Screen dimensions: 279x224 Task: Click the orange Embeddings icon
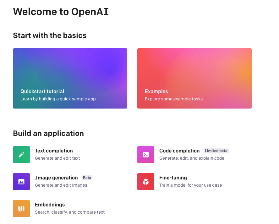click(21, 209)
